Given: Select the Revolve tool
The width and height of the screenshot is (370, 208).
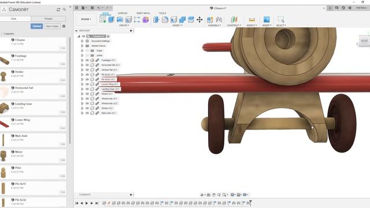Looking at the screenshot, I should tap(120, 20).
